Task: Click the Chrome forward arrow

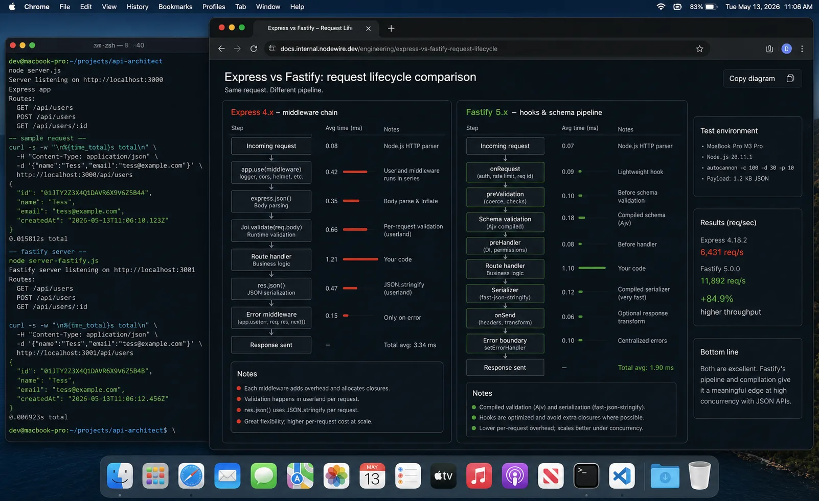Action: pos(237,49)
